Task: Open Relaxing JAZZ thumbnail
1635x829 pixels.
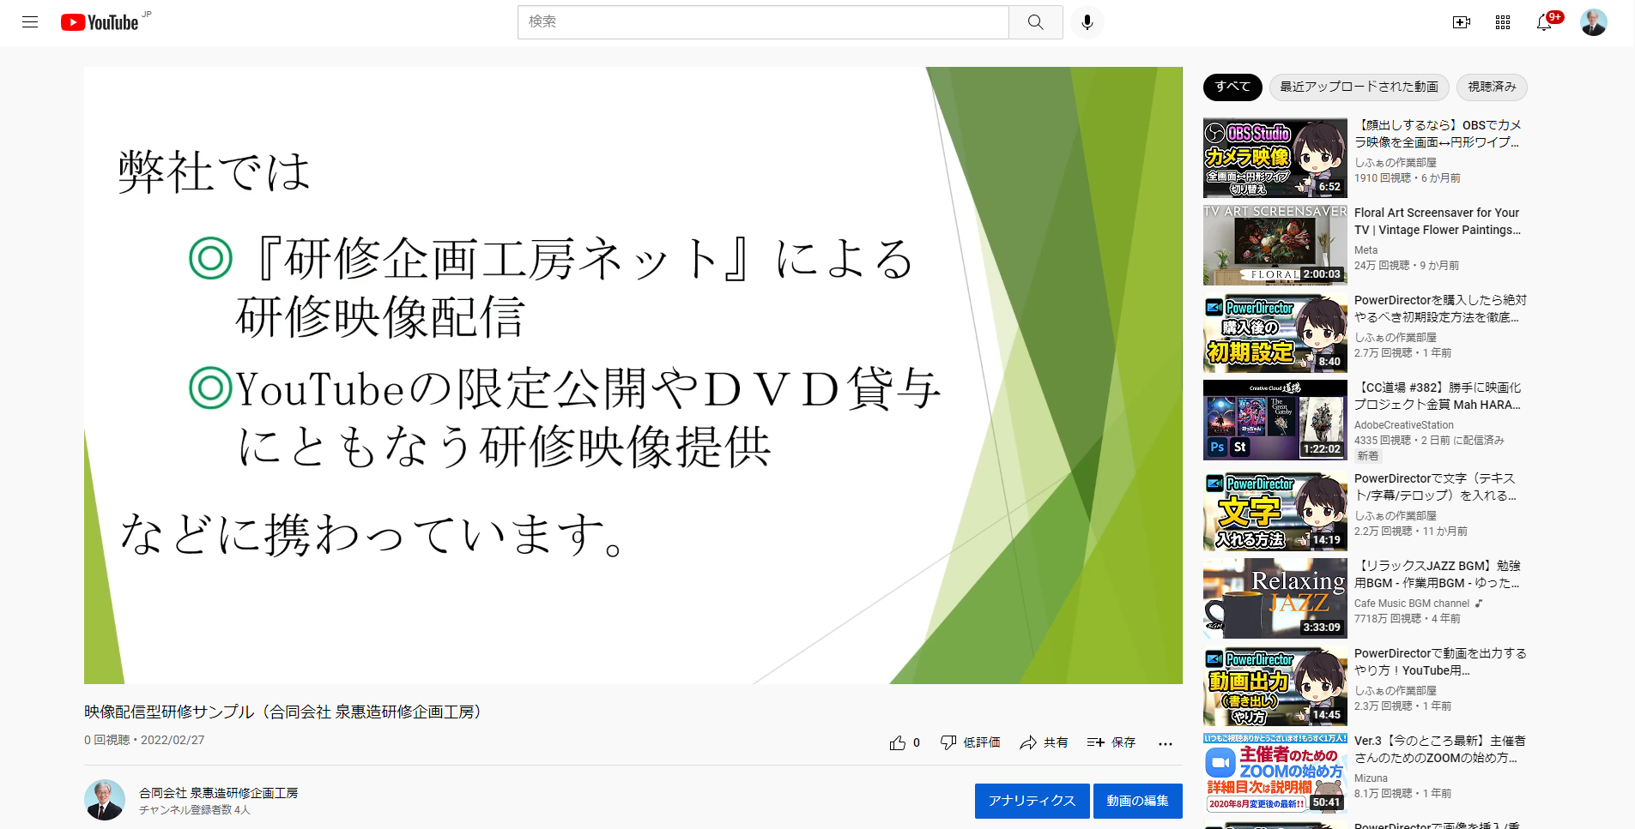Action: coord(1275,598)
